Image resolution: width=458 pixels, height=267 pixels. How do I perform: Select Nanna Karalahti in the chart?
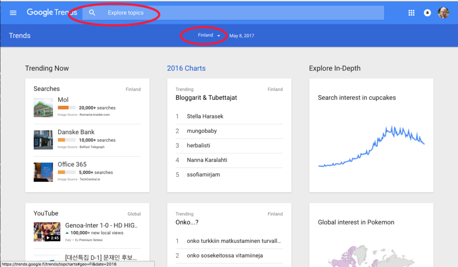207,160
